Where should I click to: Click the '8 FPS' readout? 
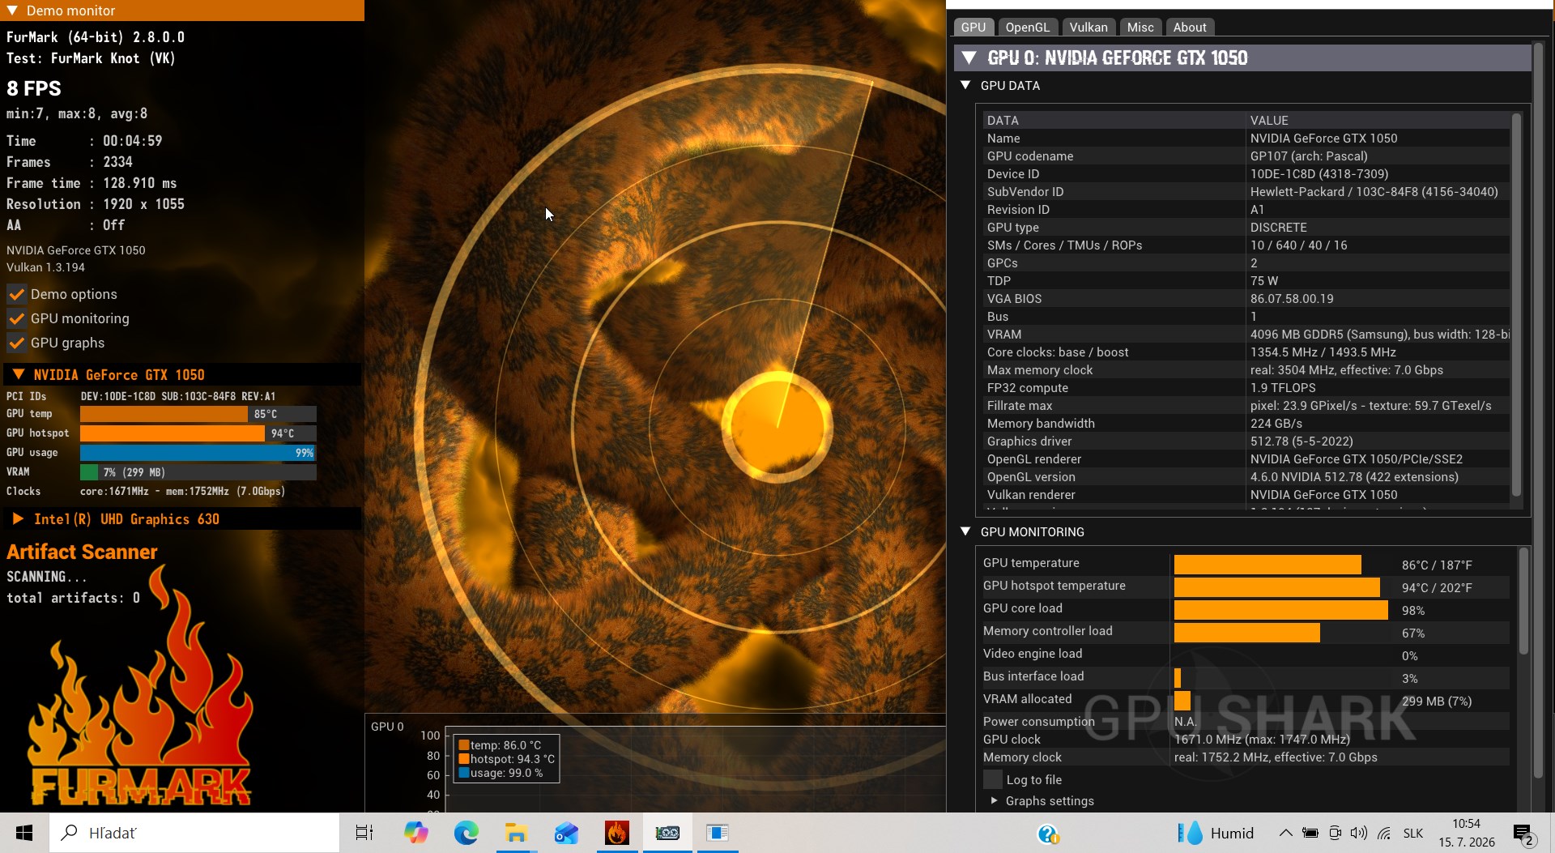[34, 88]
